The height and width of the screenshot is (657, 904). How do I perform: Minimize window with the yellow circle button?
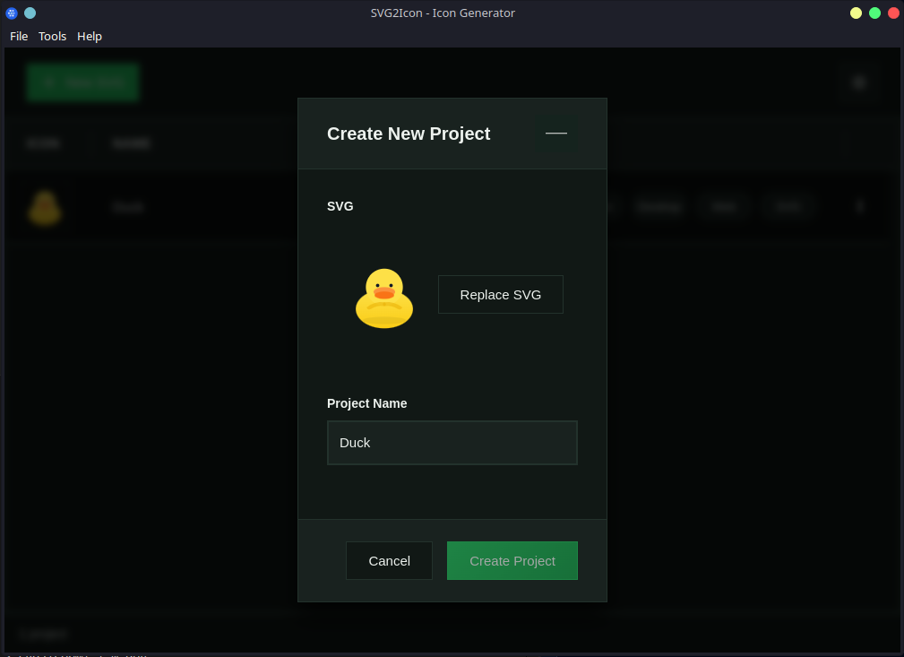click(x=856, y=13)
